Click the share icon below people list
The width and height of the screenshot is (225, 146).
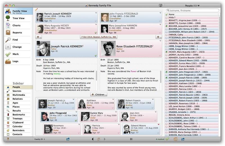click(183, 139)
